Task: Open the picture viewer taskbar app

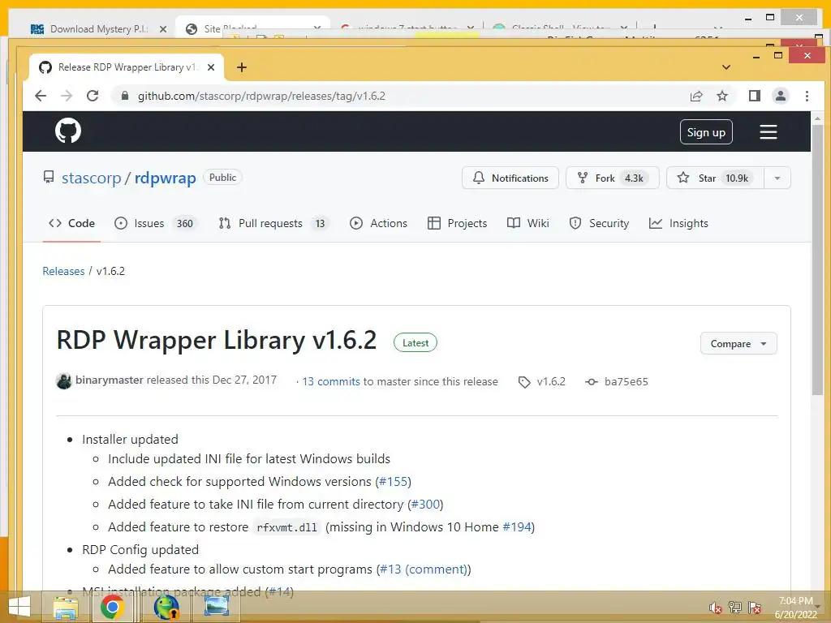Action: 217,607
